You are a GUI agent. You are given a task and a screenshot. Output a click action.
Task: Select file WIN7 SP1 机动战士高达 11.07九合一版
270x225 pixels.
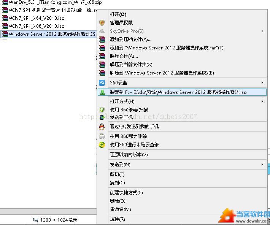coord(53,10)
